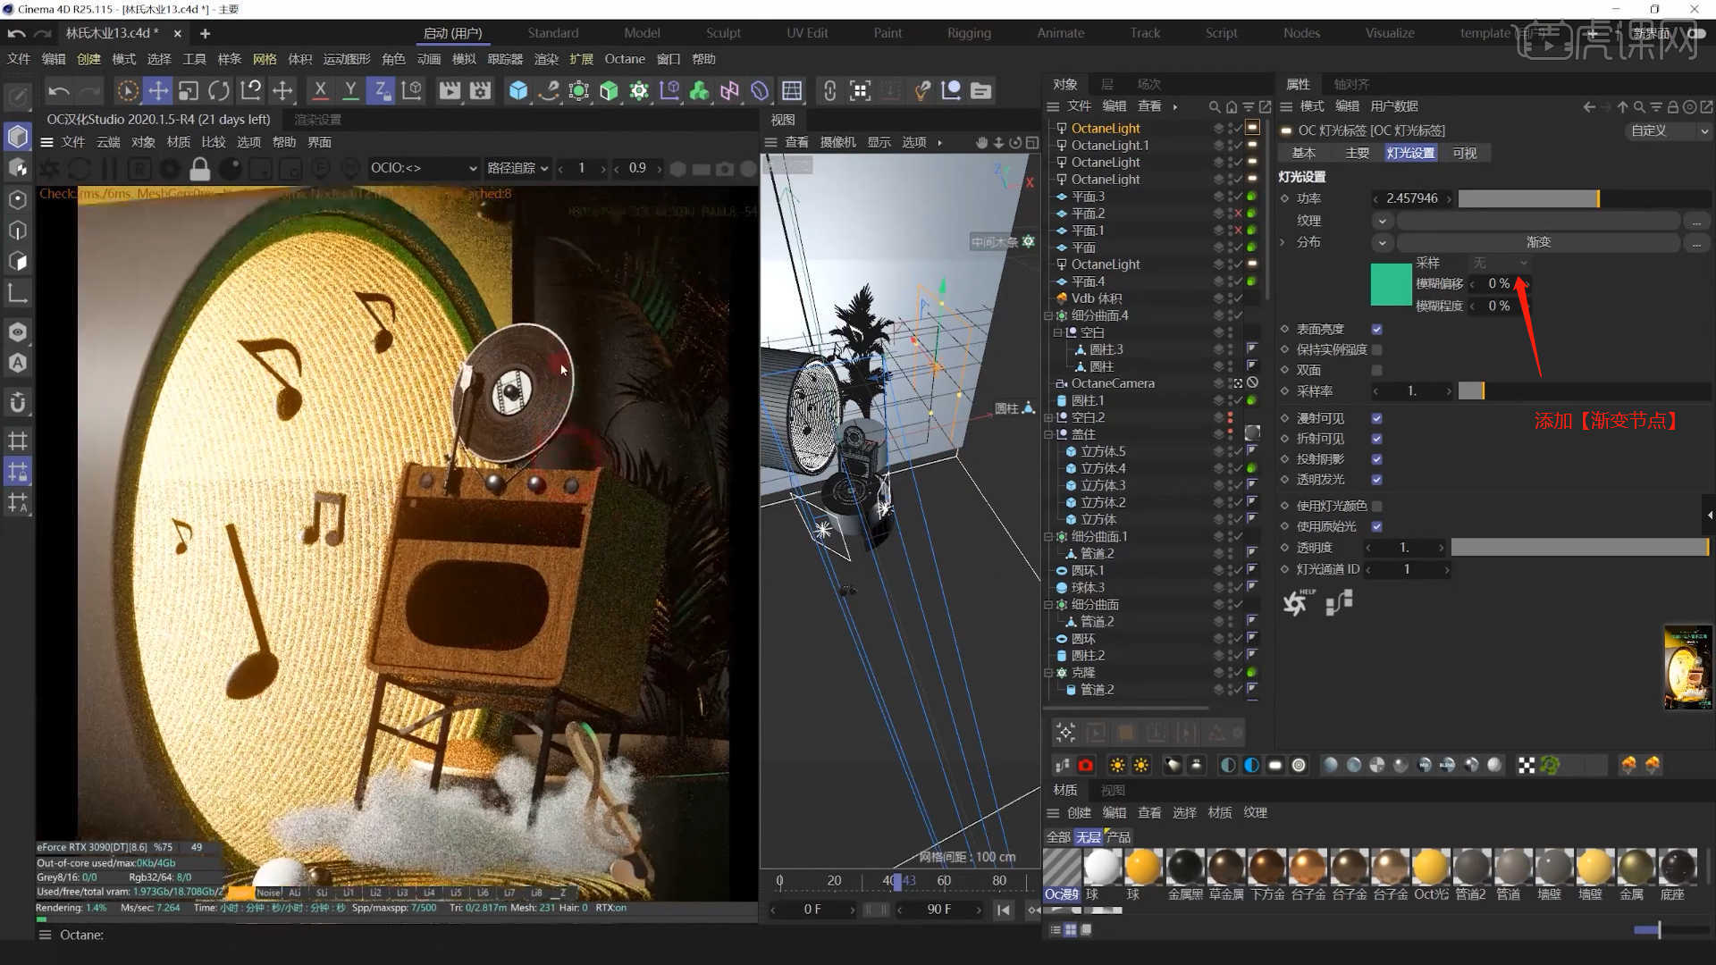This screenshot has height=965, width=1716.
Task: Click the search icon in Object Manager
Action: click(1214, 106)
